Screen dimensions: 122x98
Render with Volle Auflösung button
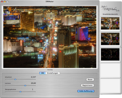[86, 91]
